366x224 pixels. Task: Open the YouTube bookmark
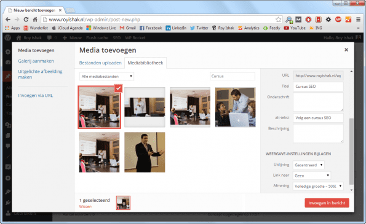(295, 28)
